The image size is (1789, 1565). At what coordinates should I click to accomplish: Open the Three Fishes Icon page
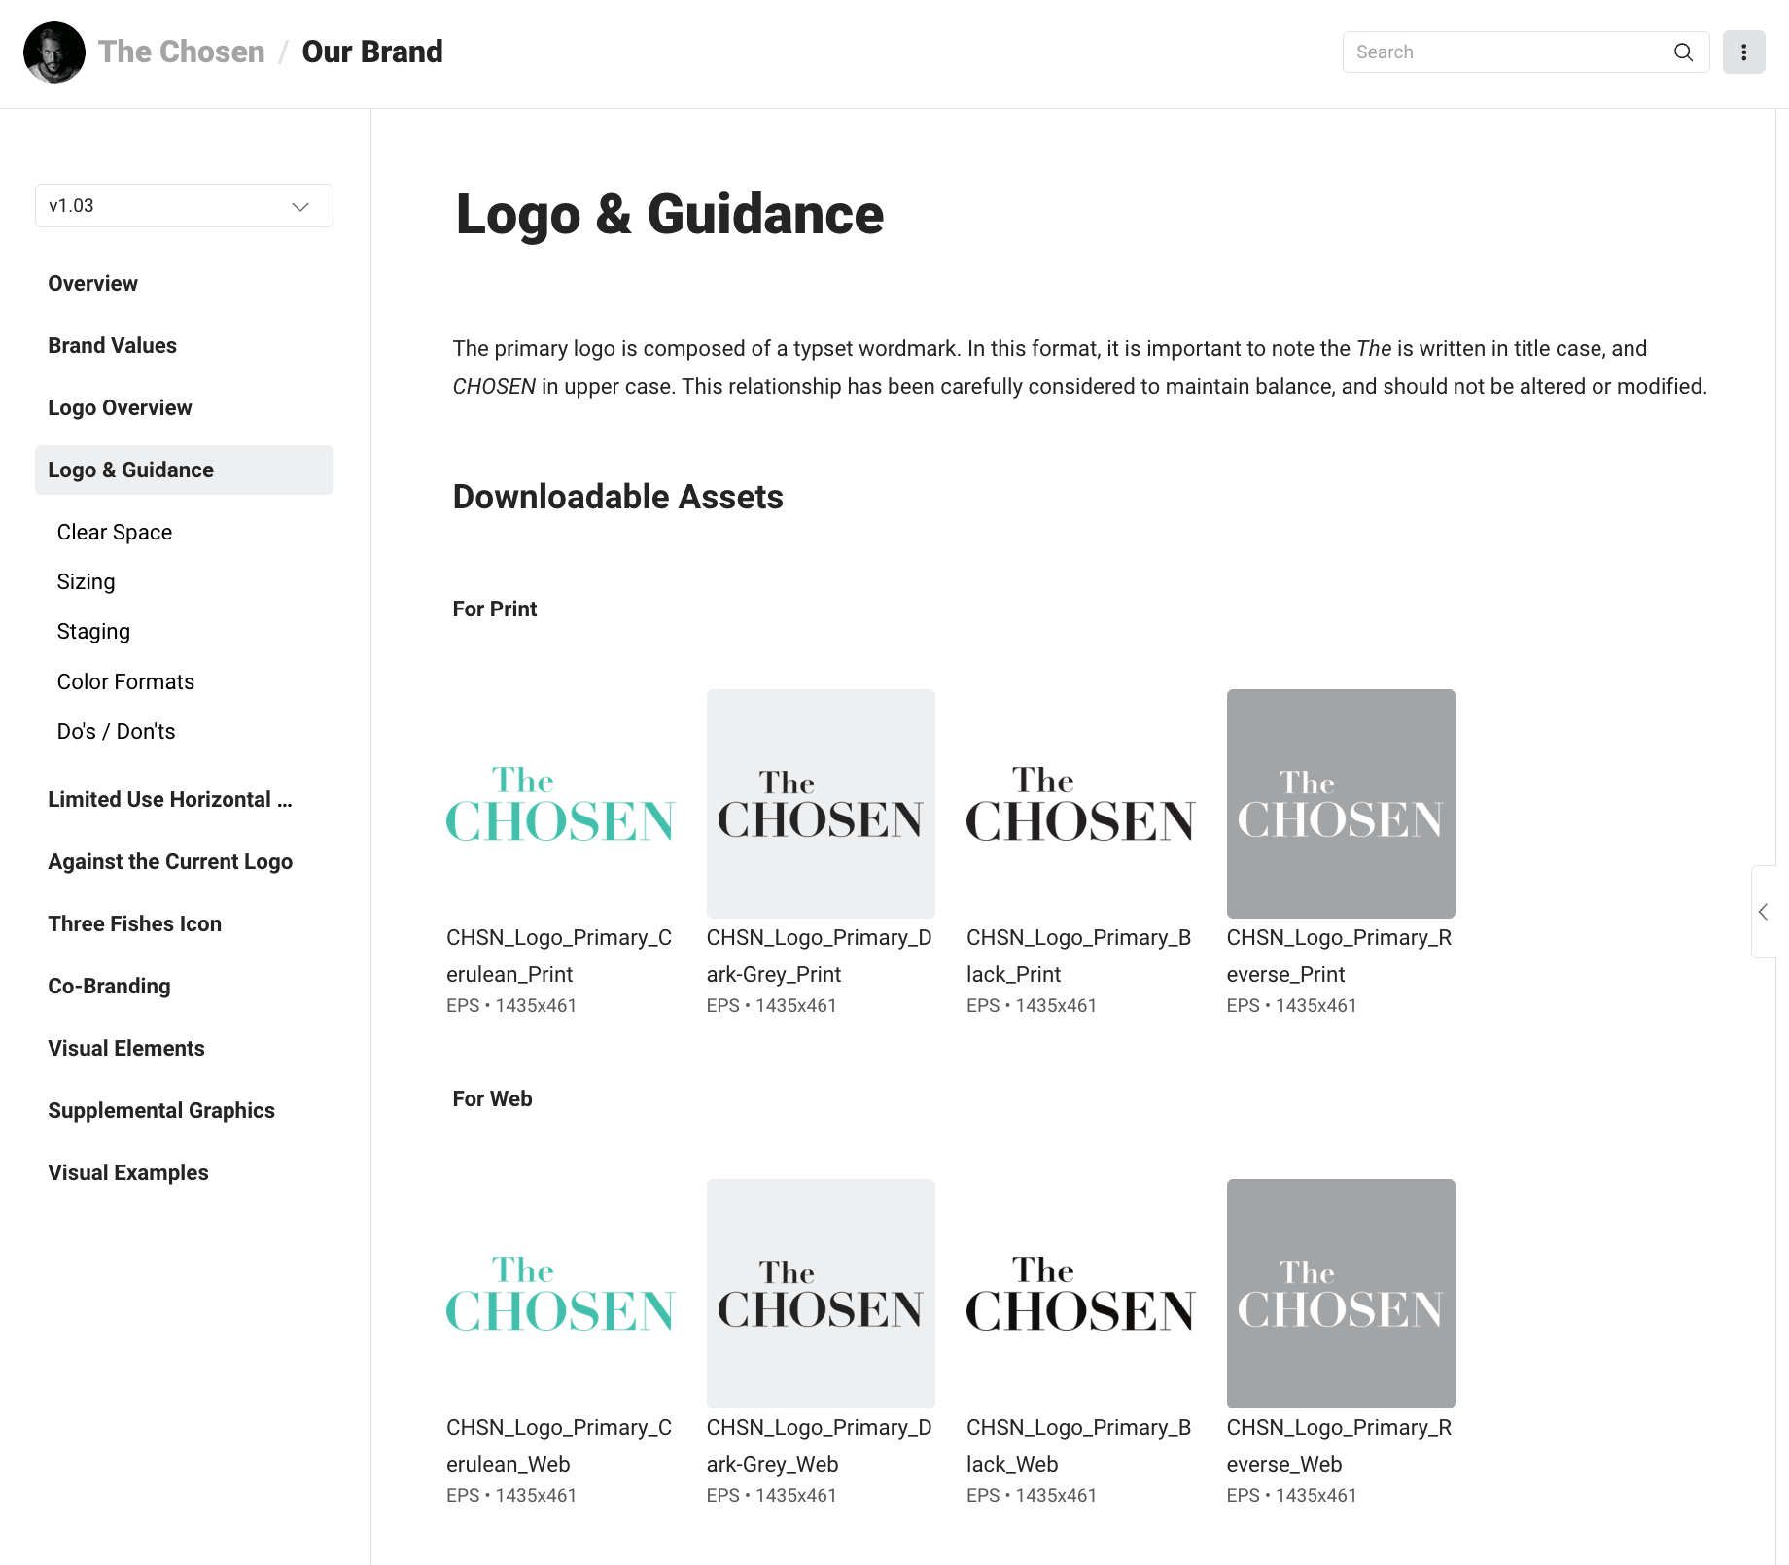(x=134, y=924)
